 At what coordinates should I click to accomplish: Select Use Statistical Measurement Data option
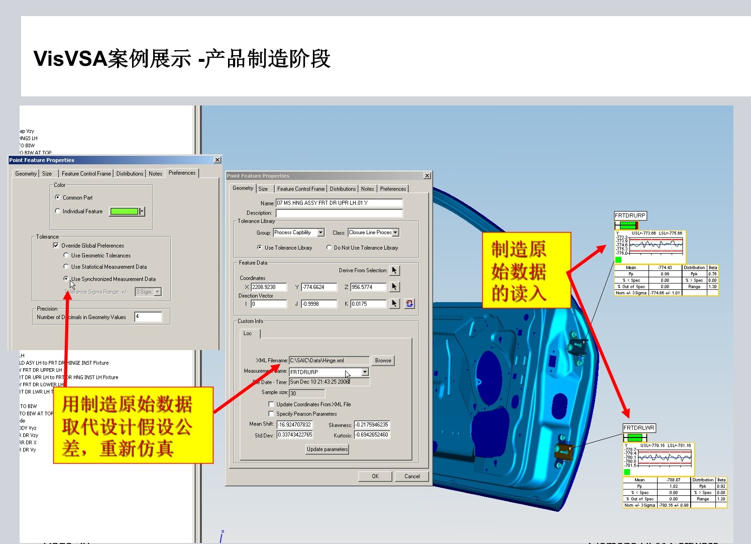[66, 267]
